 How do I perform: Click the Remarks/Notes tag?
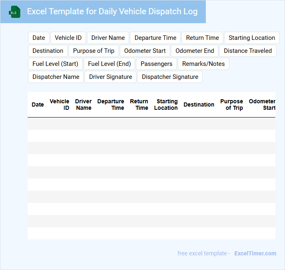(203, 64)
